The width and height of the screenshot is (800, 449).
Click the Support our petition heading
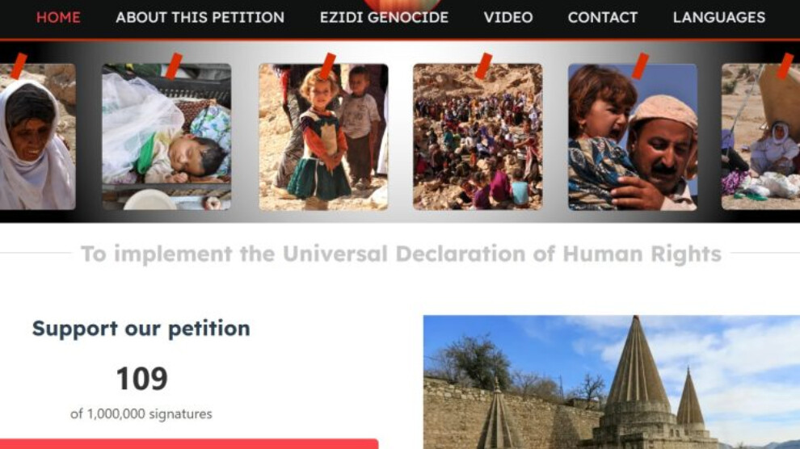[x=141, y=329]
